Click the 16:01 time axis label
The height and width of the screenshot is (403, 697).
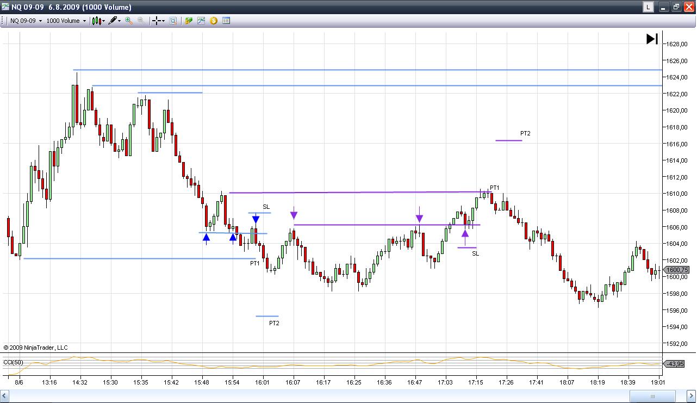[x=263, y=382]
